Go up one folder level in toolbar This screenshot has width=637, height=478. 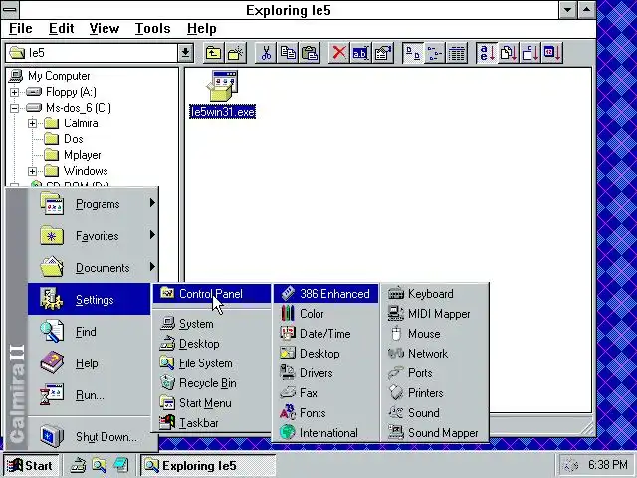214,53
